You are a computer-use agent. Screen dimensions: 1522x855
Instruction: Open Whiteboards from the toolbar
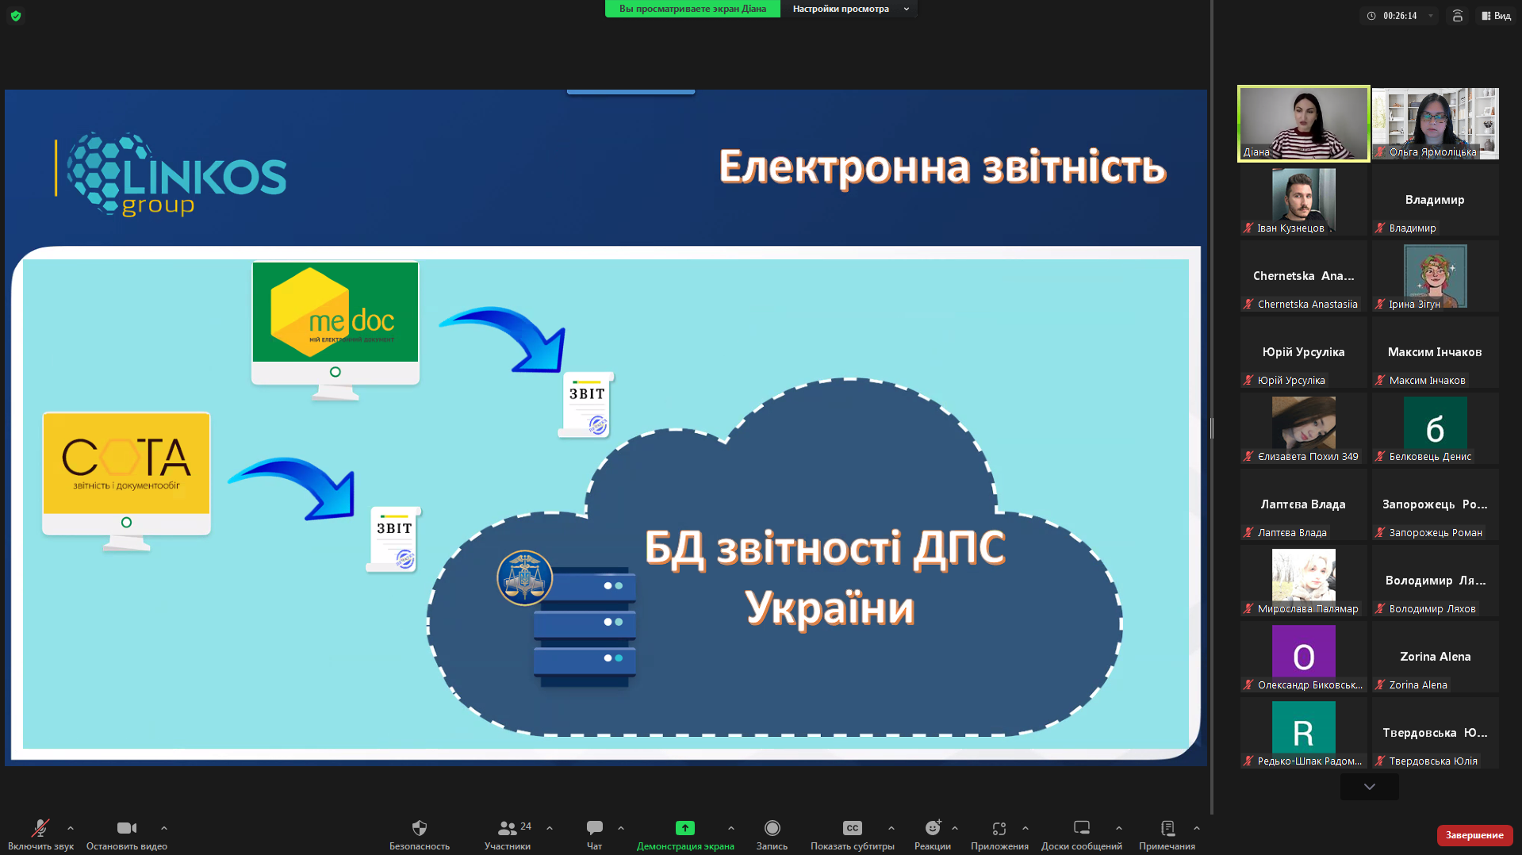coord(1081,828)
